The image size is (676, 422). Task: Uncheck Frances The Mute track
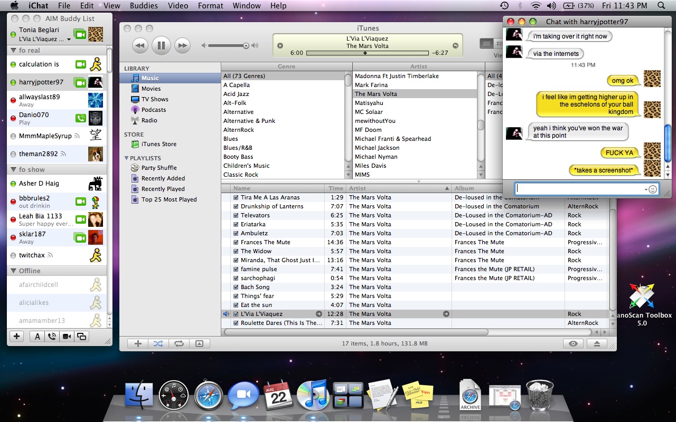point(236,242)
